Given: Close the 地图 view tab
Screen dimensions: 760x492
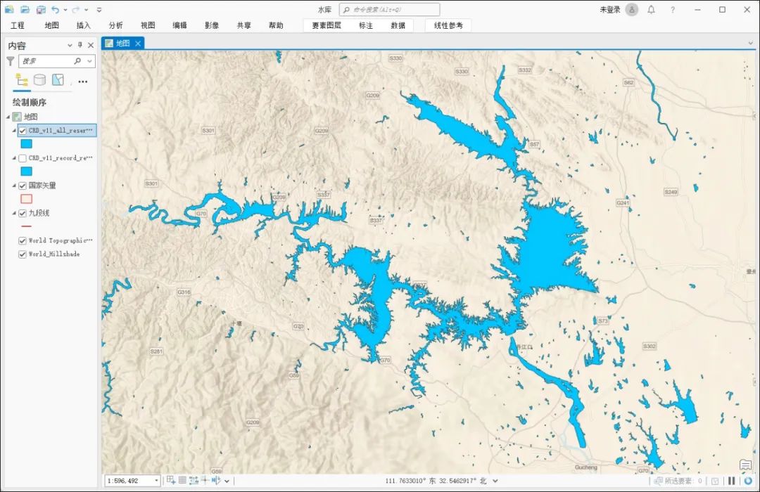Looking at the screenshot, I should point(138,44).
